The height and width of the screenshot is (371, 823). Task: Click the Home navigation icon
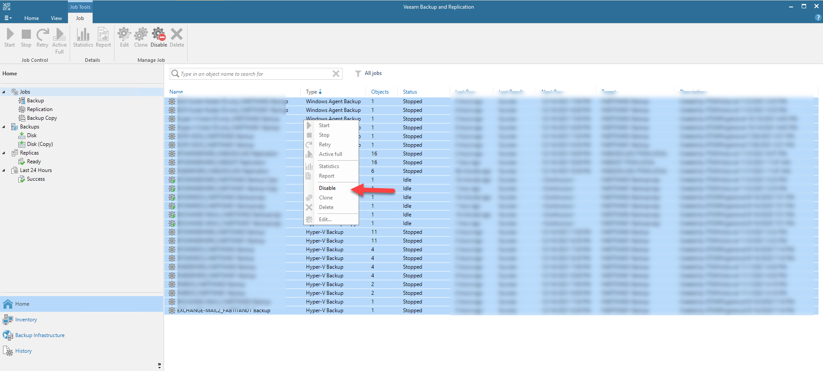8,304
